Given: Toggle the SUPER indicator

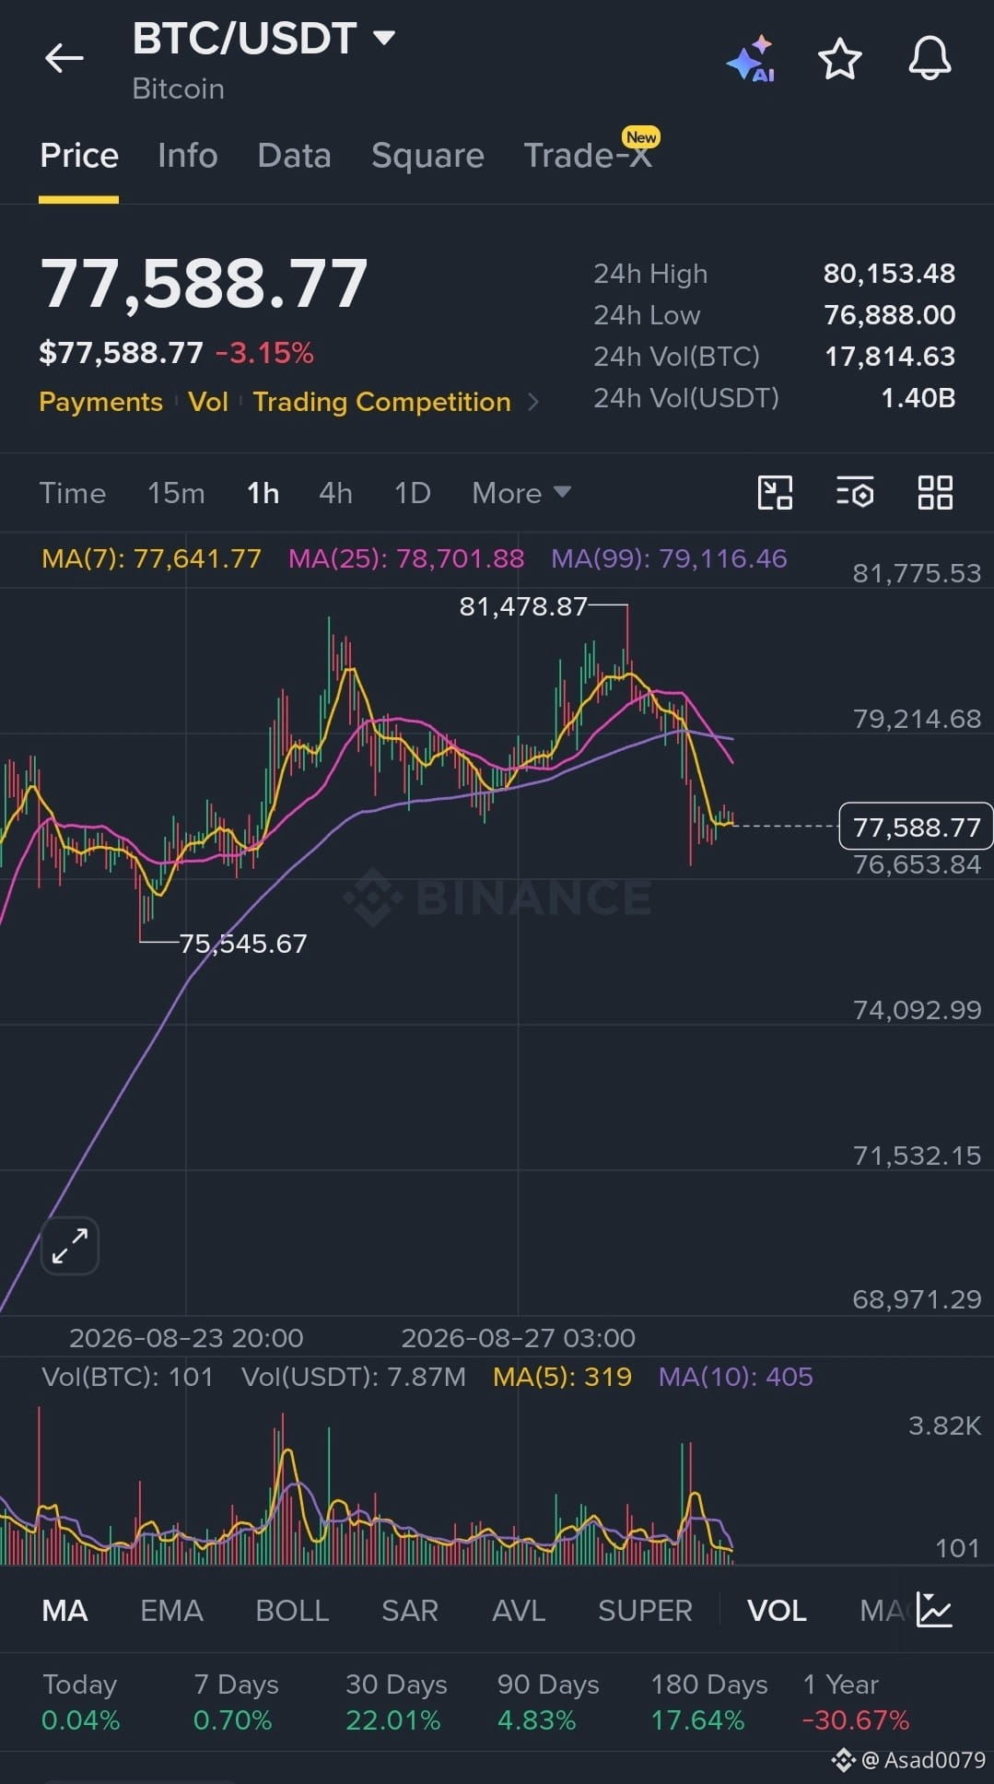Looking at the screenshot, I should (x=645, y=1611).
